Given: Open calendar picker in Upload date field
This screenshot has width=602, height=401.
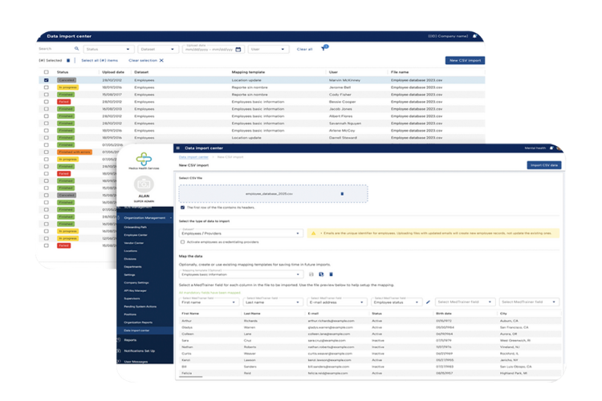Looking at the screenshot, I should tap(238, 49).
